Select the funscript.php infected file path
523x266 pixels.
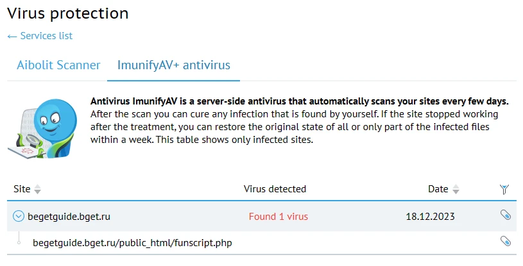click(x=132, y=243)
